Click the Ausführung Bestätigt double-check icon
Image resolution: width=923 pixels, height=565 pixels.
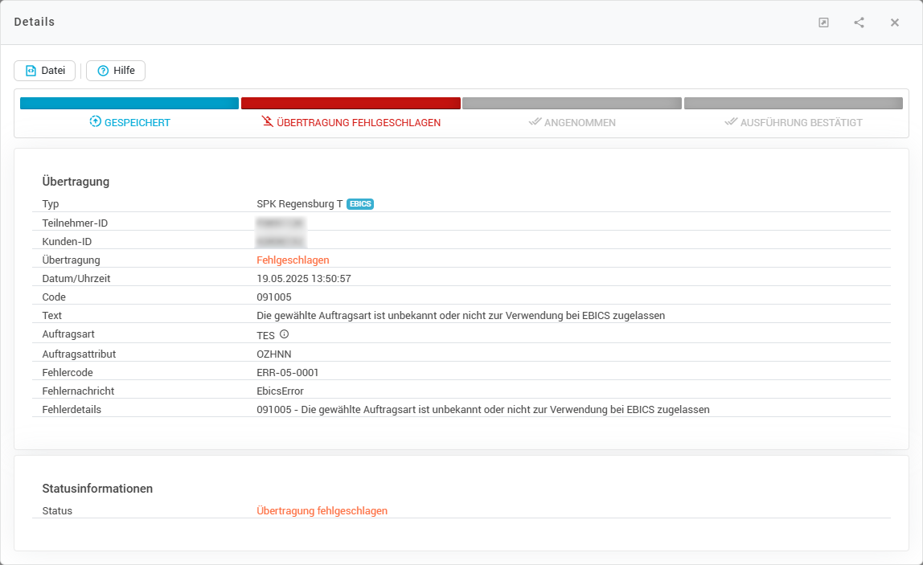tap(730, 122)
